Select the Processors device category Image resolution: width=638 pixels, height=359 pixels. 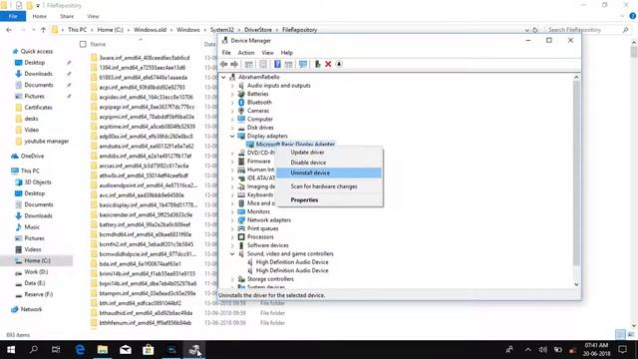260,237
